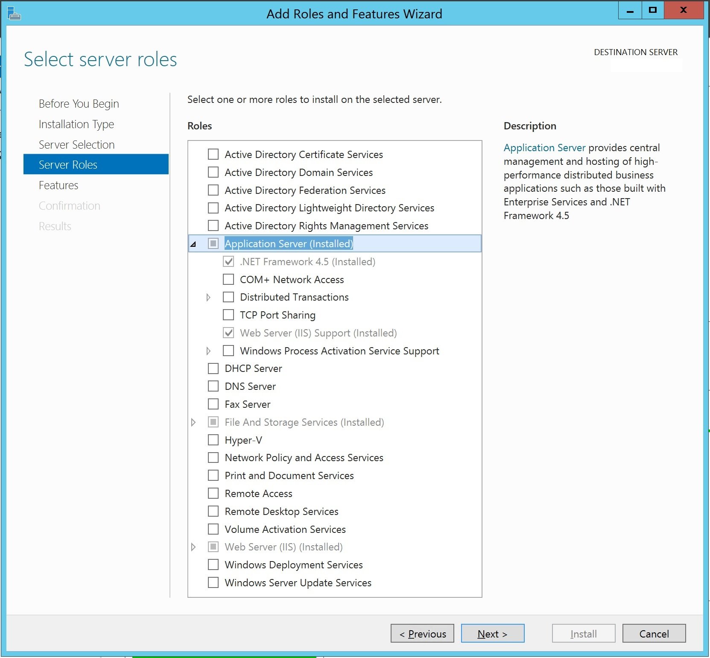Check Remote Desktop Services role
The height and width of the screenshot is (658, 710).
[213, 511]
